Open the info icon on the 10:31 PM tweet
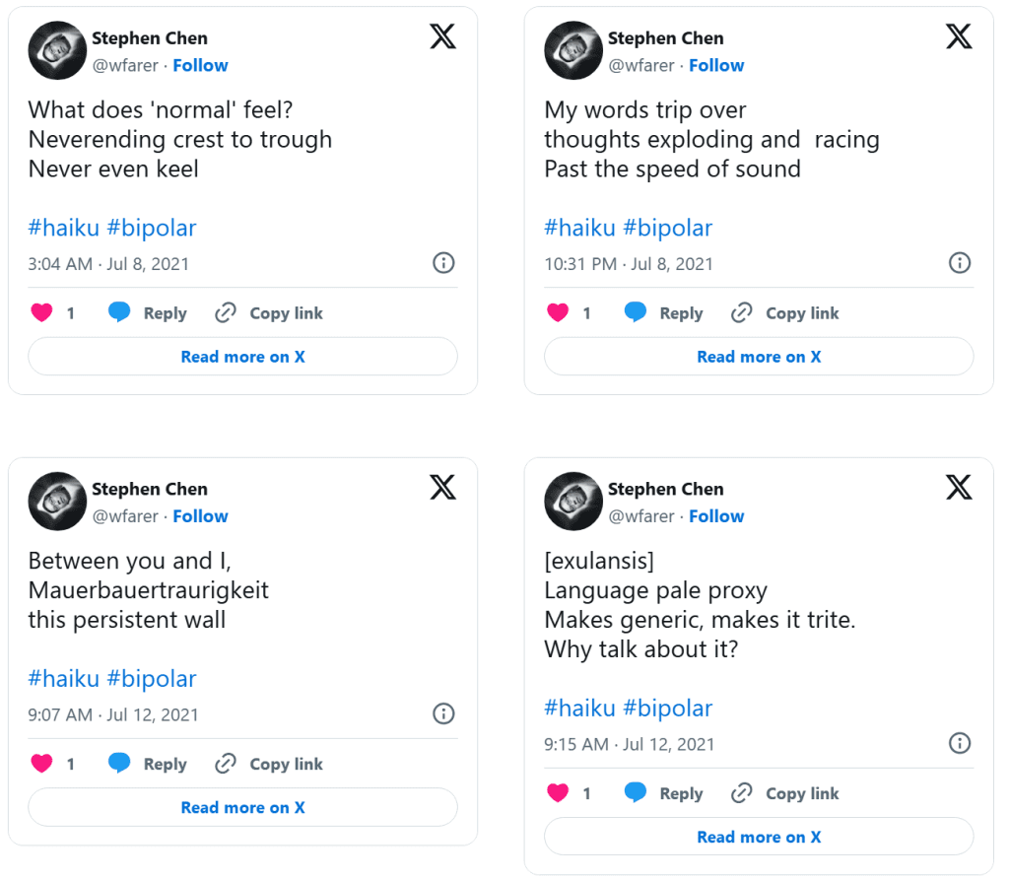The image size is (1009, 880). [x=959, y=263]
